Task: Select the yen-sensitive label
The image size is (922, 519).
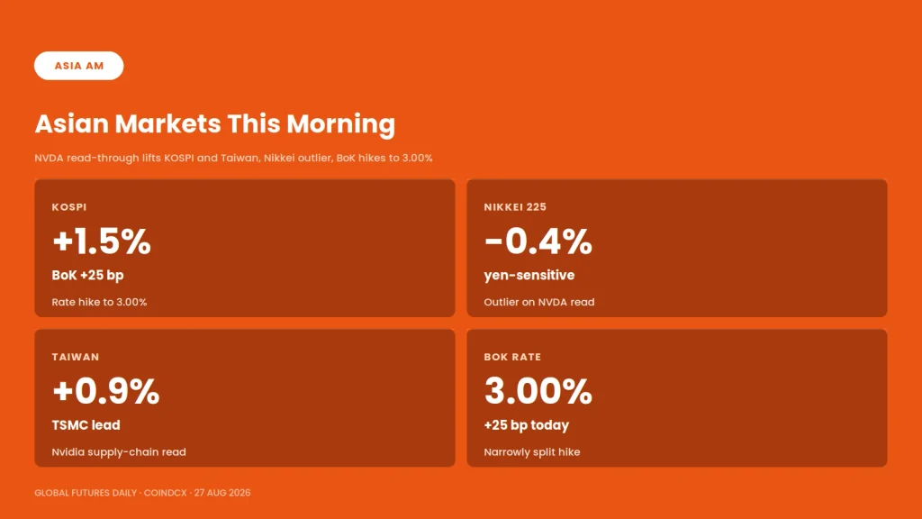Action: coord(529,276)
